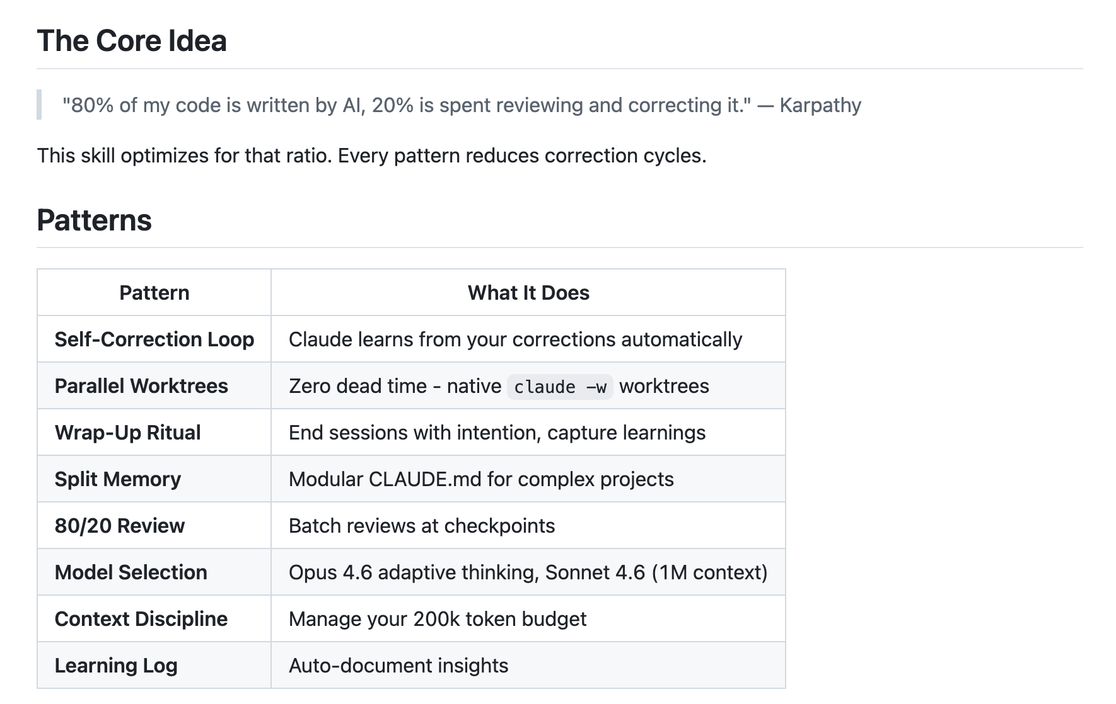Image resolution: width=1116 pixels, height=704 pixels.
Task: Click "Claude learns from your corrections automatically" description
Action: (515, 339)
